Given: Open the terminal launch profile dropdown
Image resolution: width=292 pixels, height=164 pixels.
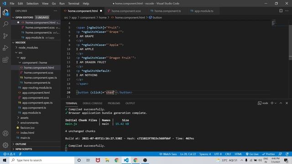Looking at the screenshot, I should click(276, 103).
